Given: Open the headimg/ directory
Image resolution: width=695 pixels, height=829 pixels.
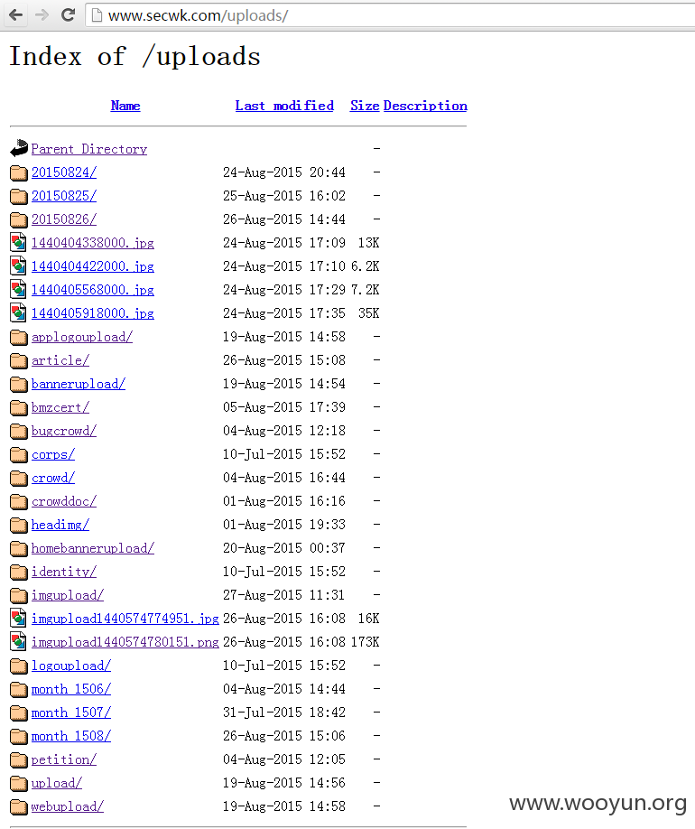Looking at the screenshot, I should click(60, 525).
